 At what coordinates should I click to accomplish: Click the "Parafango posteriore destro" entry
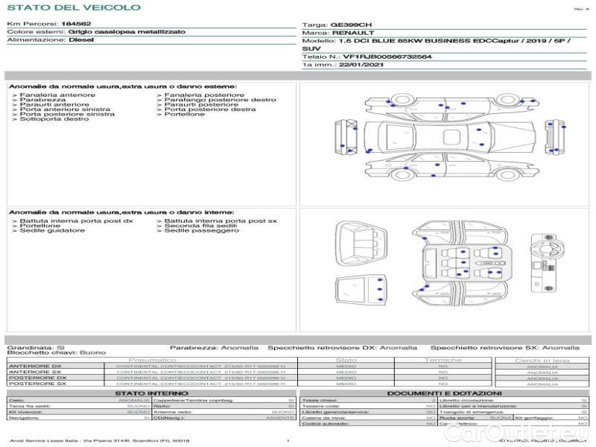(221, 100)
